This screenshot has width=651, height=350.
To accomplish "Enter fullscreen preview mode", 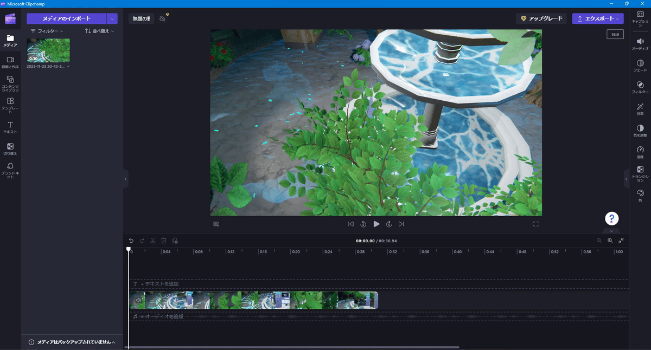I will 536,224.
